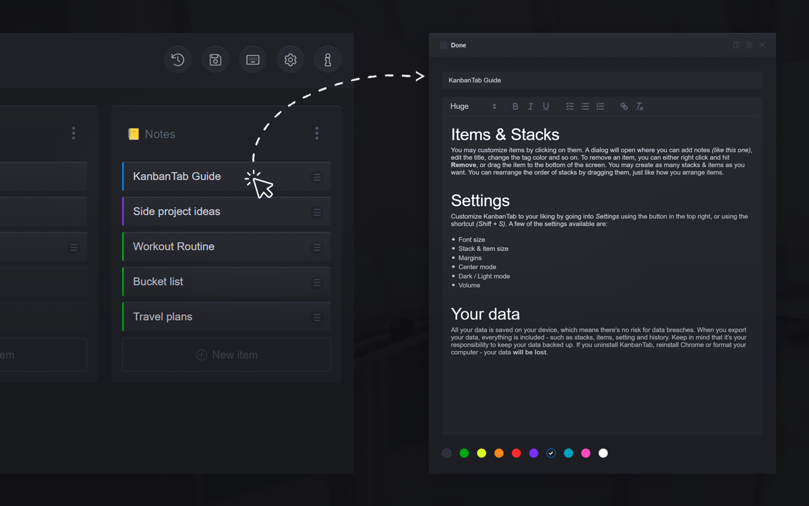Screen dimensions: 809x506
Task: Insert a numbered list in the note
Action: click(x=600, y=106)
